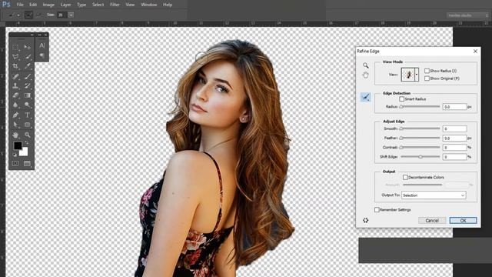Open the Select menu
The height and width of the screenshot is (277, 492).
[98, 5]
